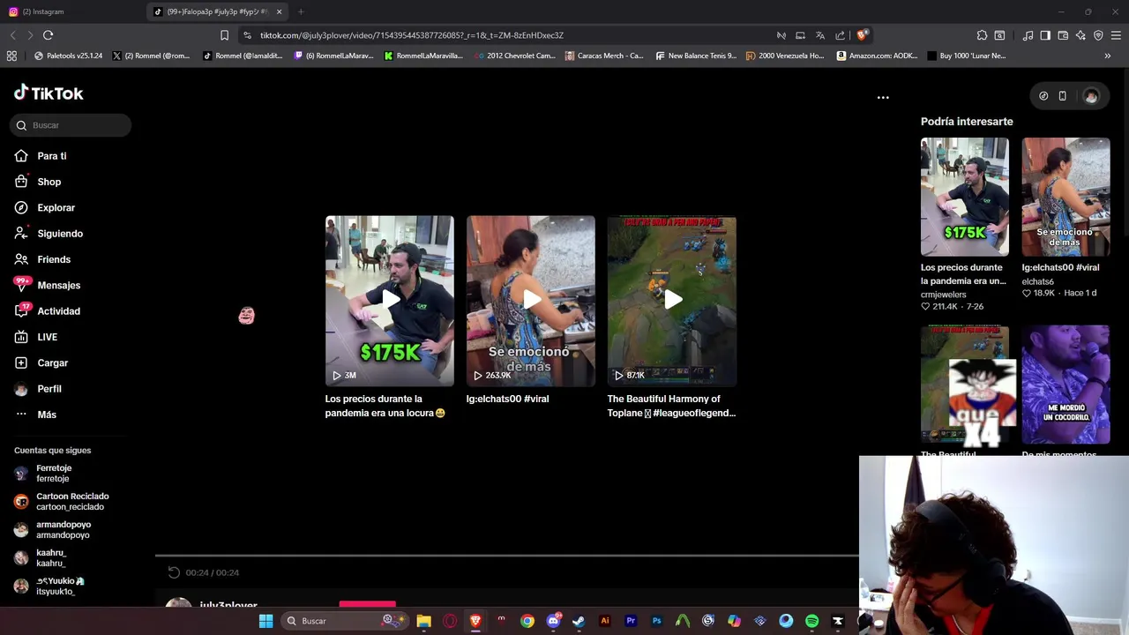
Task: Open the Brave VPN shield icon
Action: click(1098, 35)
